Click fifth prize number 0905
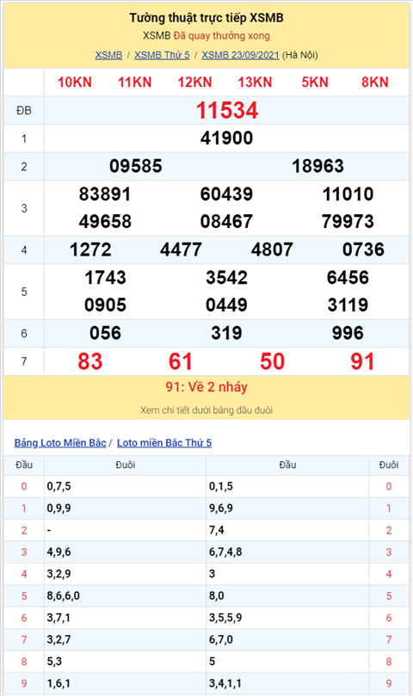413x696 pixels. 105,305
